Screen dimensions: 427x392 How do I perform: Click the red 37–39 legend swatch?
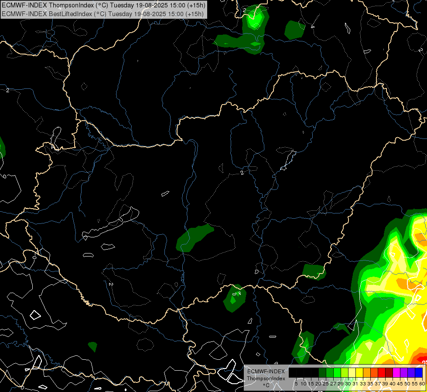382,373
